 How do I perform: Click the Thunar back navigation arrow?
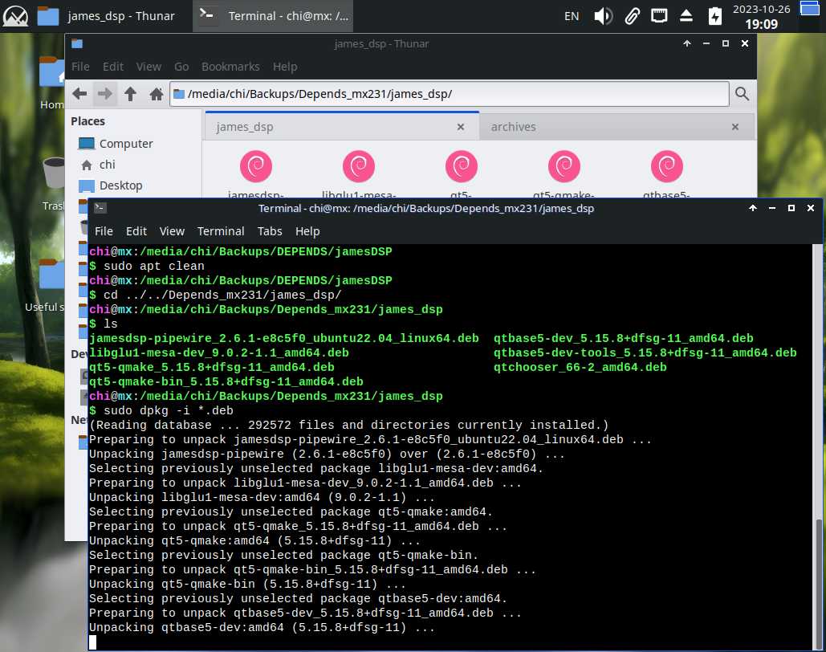[79, 94]
